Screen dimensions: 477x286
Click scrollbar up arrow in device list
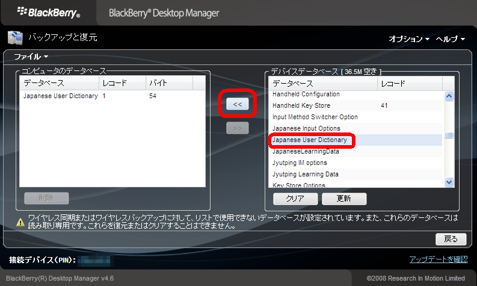click(x=449, y=96)
